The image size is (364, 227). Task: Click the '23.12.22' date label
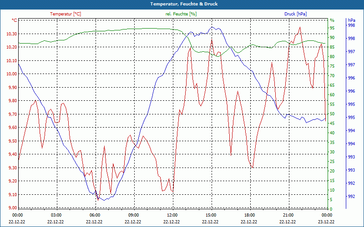(x=326, y=222)
